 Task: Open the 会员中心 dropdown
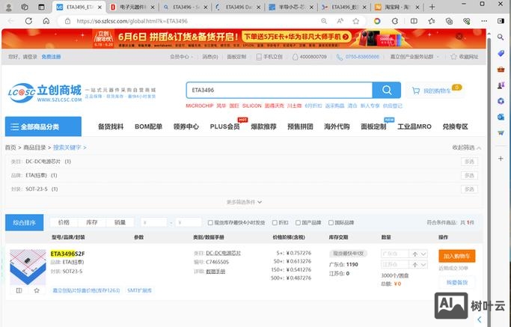(181, 57)
